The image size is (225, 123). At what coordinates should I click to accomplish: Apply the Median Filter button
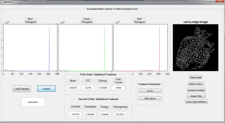click(x=196, y=96)
